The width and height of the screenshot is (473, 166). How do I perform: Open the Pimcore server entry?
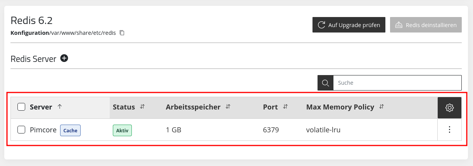pyautogui.click(x=43, y=130)
